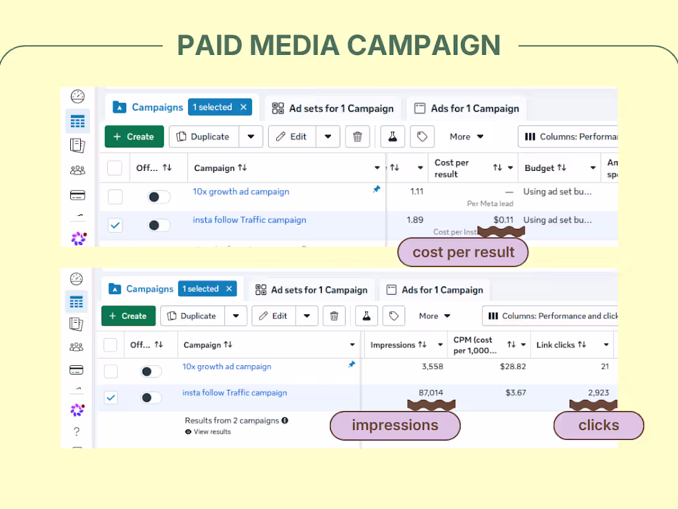The image size is (678, 509).
Task: Uncheck the upper insta follow Traffic campaign checkbox
Action: (x=115, y=225)
